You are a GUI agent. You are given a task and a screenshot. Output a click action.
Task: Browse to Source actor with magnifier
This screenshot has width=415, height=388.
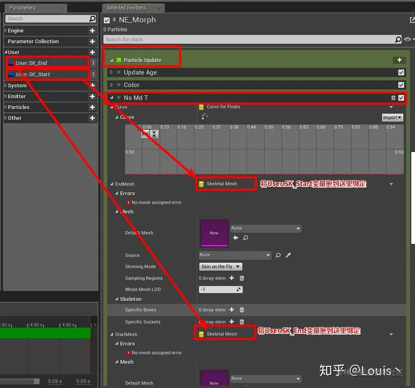tap(278, 255)
